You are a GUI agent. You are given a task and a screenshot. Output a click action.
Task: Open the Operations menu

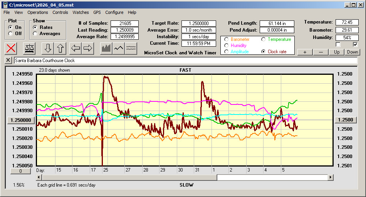pyautogui.click(x=38, y=12)
